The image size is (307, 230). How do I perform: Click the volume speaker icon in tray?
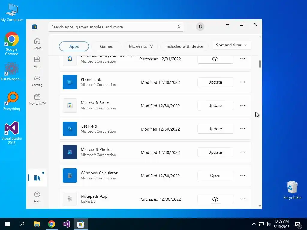pos(268,224)
